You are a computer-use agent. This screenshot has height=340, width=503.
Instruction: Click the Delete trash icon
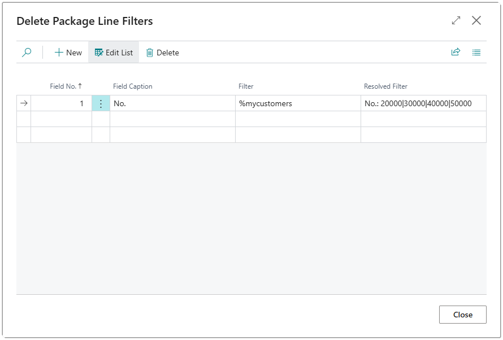click(149, 52)
